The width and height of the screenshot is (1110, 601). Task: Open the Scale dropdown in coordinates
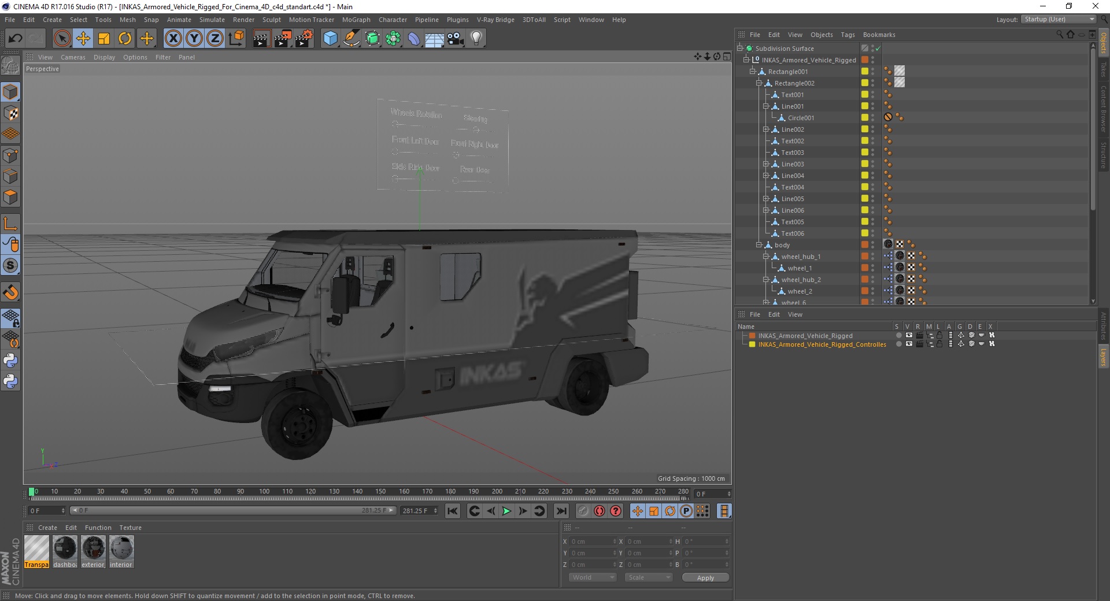click(x=649, y=577)
